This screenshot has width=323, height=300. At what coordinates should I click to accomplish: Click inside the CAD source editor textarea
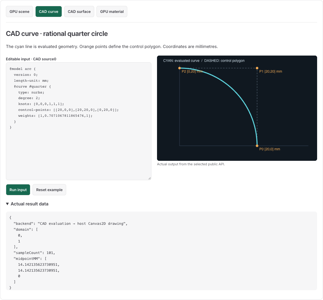coord(79,121)
